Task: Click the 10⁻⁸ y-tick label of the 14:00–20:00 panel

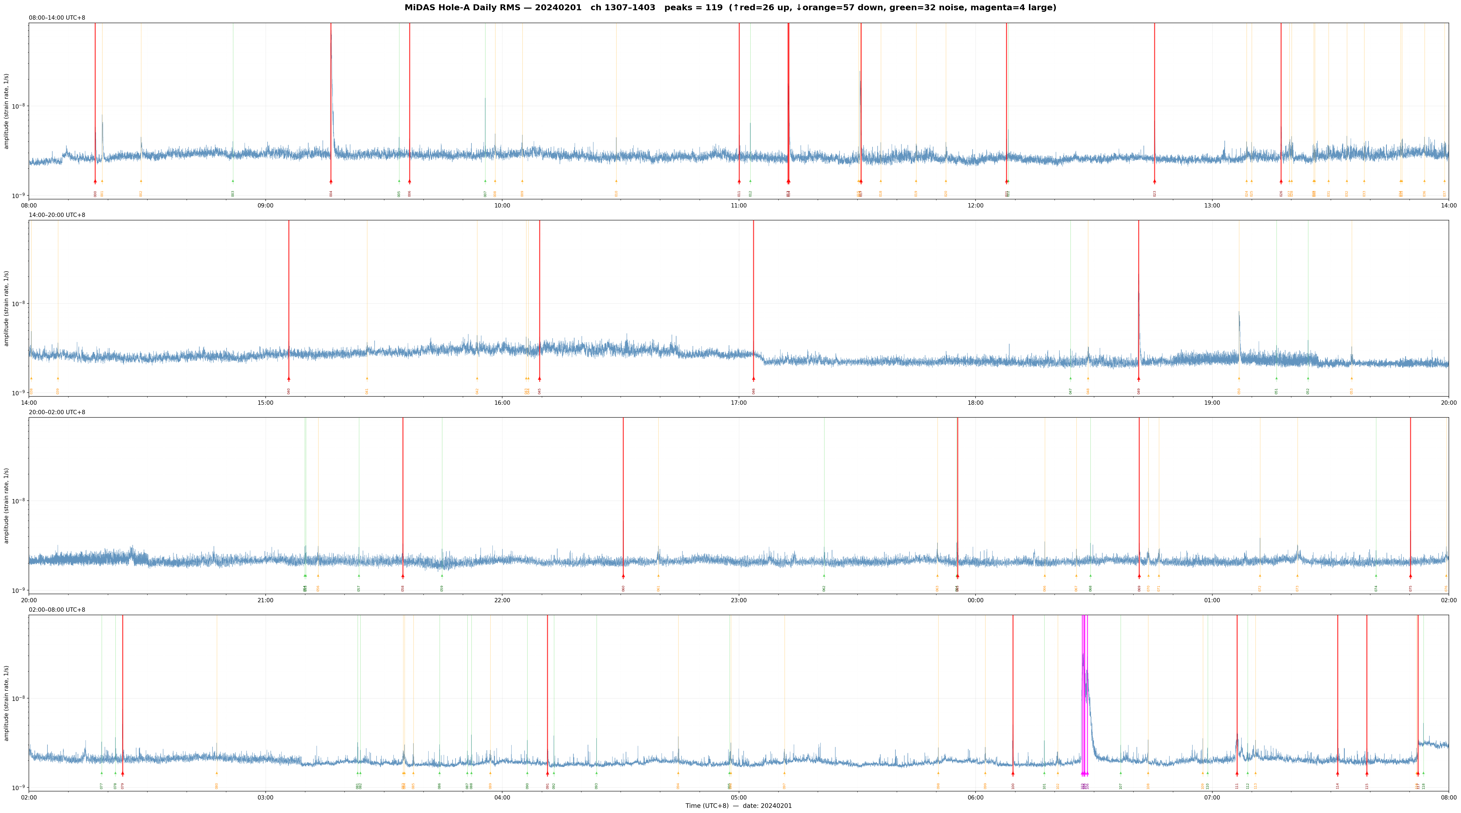Action: (19, 304)
